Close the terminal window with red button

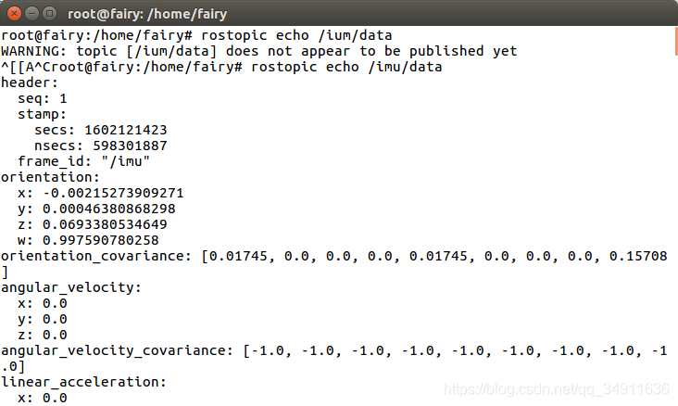[14, 14]
